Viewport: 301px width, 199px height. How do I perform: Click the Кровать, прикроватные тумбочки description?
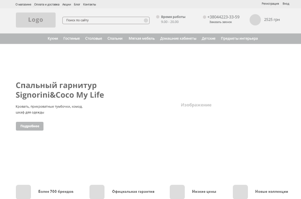49,109
